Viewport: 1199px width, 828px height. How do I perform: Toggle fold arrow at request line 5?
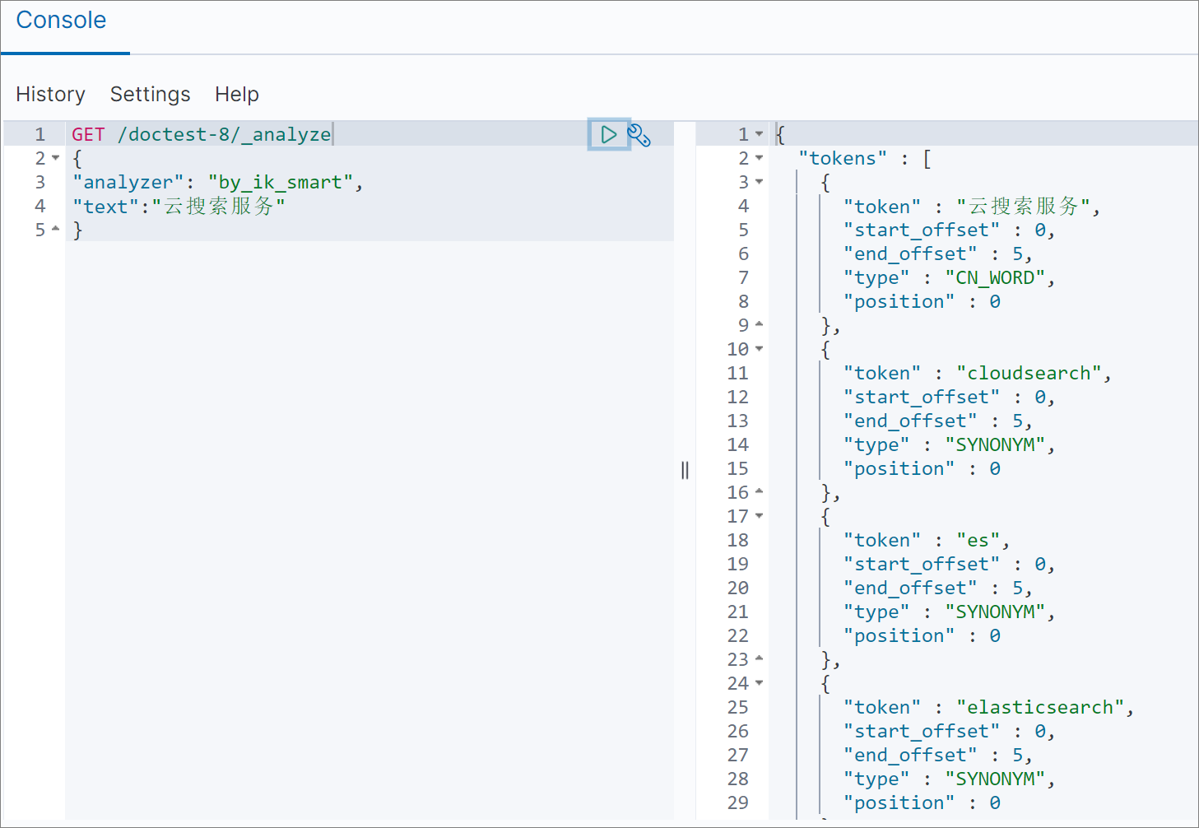(x=56, y=229)
